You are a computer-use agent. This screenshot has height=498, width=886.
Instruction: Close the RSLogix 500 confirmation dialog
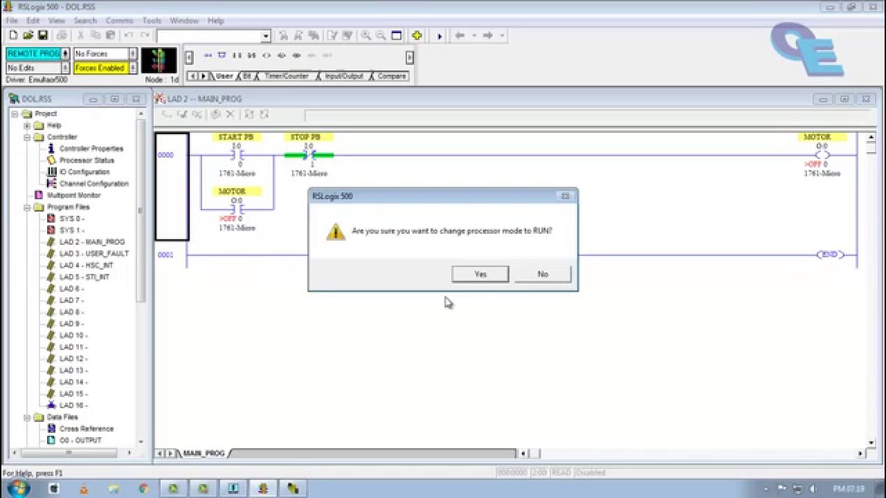[x=566, y=196]
